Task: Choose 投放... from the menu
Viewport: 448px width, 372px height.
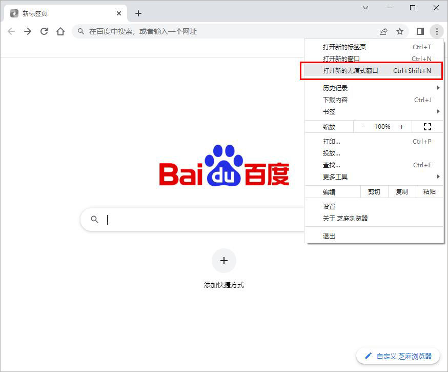Action: click(374, 153)
